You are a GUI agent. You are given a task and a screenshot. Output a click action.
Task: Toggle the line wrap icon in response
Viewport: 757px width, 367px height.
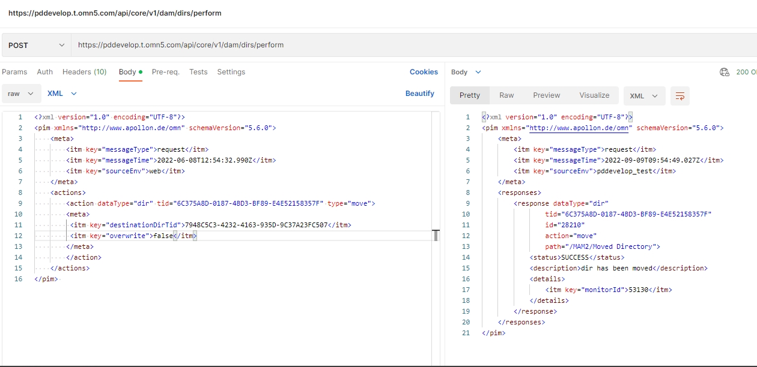point(680,96)
